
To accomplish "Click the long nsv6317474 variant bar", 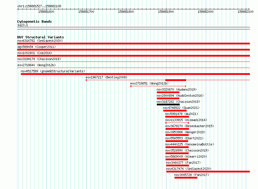I will (x=208, y=172).
